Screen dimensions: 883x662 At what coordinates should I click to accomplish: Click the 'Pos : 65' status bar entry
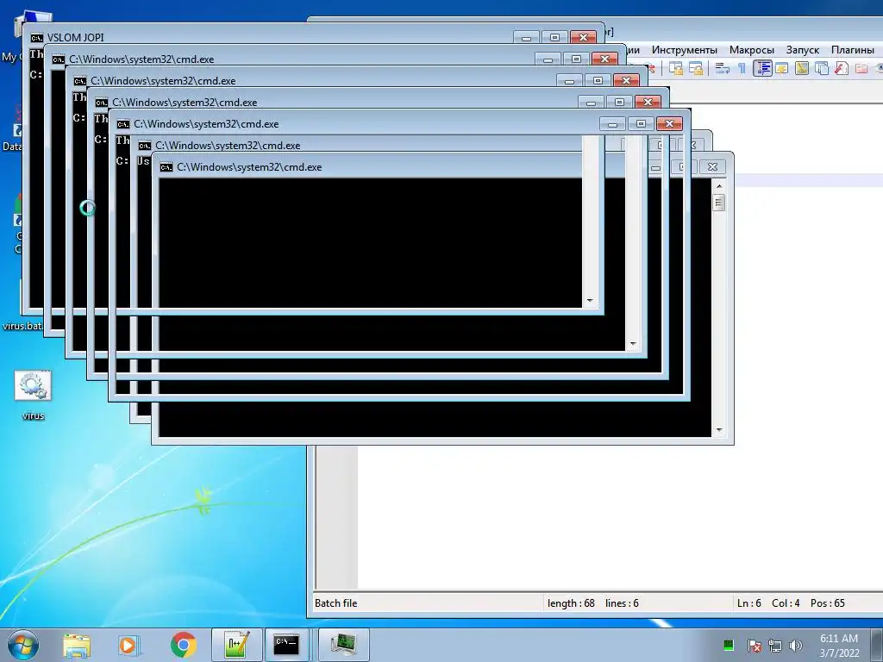click(827, 603)
